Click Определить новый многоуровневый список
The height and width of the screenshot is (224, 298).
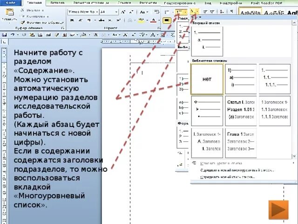click(243, 170)
